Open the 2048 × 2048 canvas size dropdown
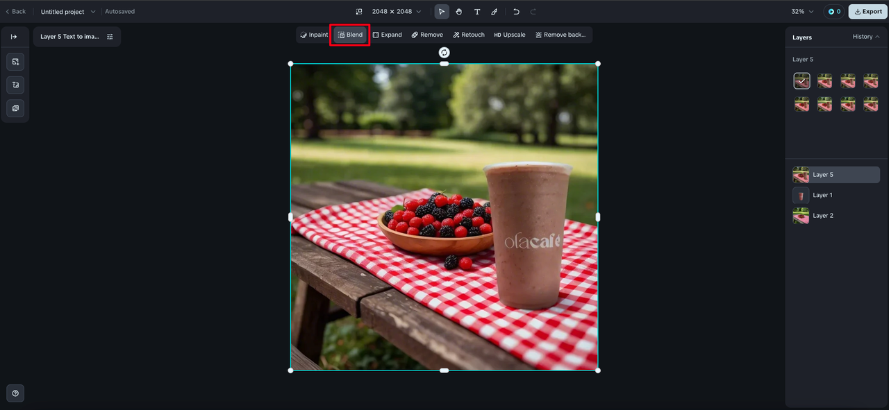 pos(397,12)
